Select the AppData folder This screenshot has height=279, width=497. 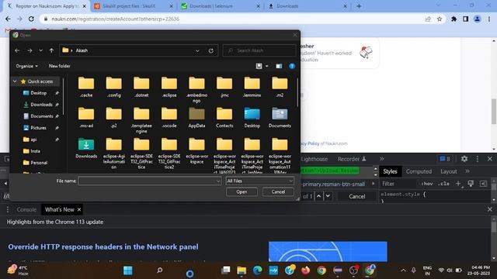tap(196, 118)
